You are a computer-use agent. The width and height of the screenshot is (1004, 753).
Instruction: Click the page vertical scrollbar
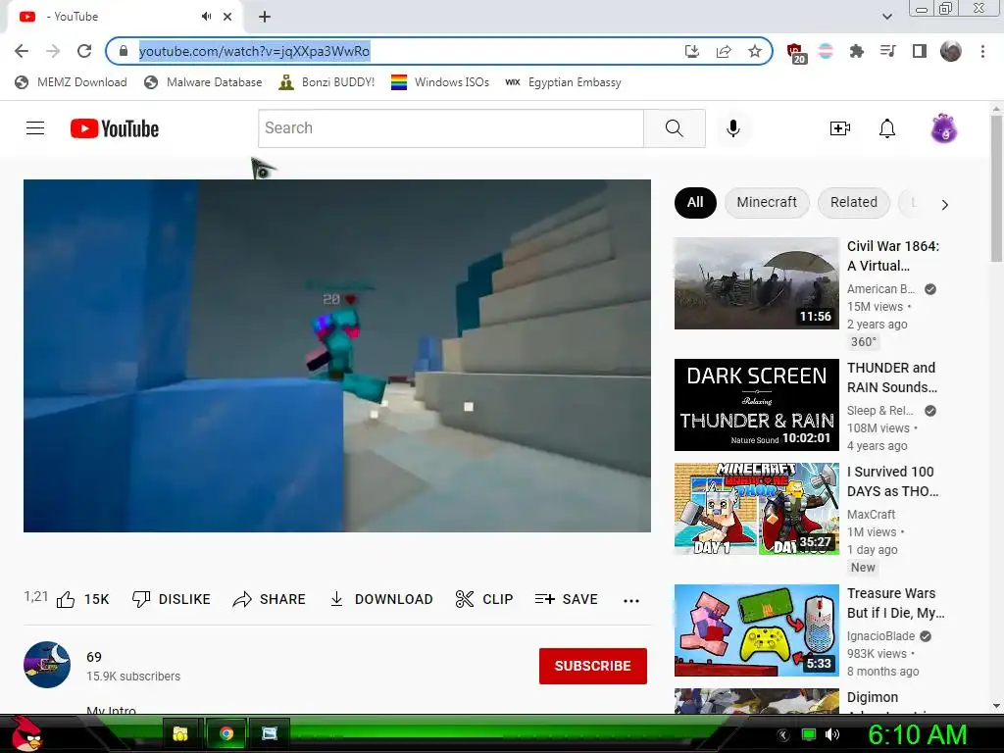[996, 189]
